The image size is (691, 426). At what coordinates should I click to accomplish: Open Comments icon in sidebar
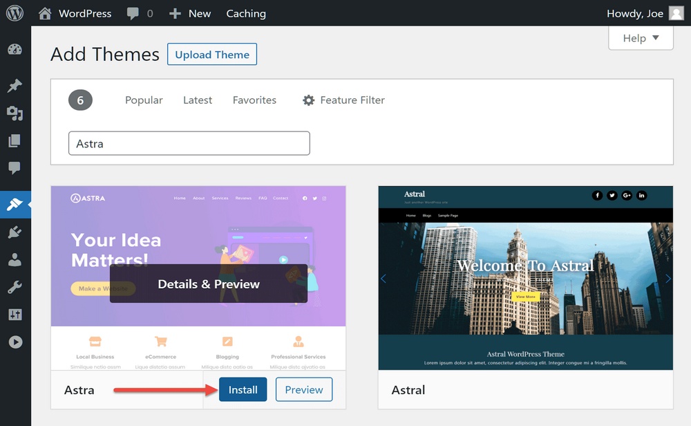pos(15,167)
